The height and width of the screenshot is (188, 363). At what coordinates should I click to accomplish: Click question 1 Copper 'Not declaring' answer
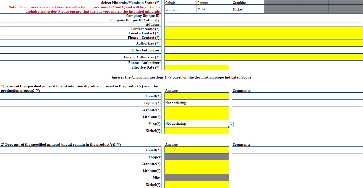pyautogui.click(x=197, y=103)
